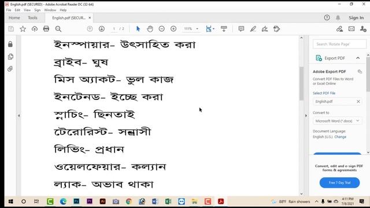Select the Highlight text pen
The image size is (370, 208).
coord(253,29)
